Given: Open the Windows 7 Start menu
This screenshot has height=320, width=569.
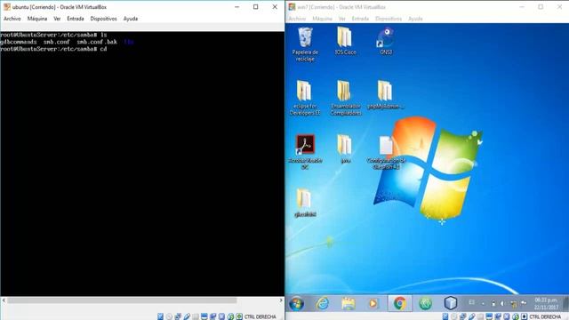Looking at the screenshot, I should coord(296,303).
